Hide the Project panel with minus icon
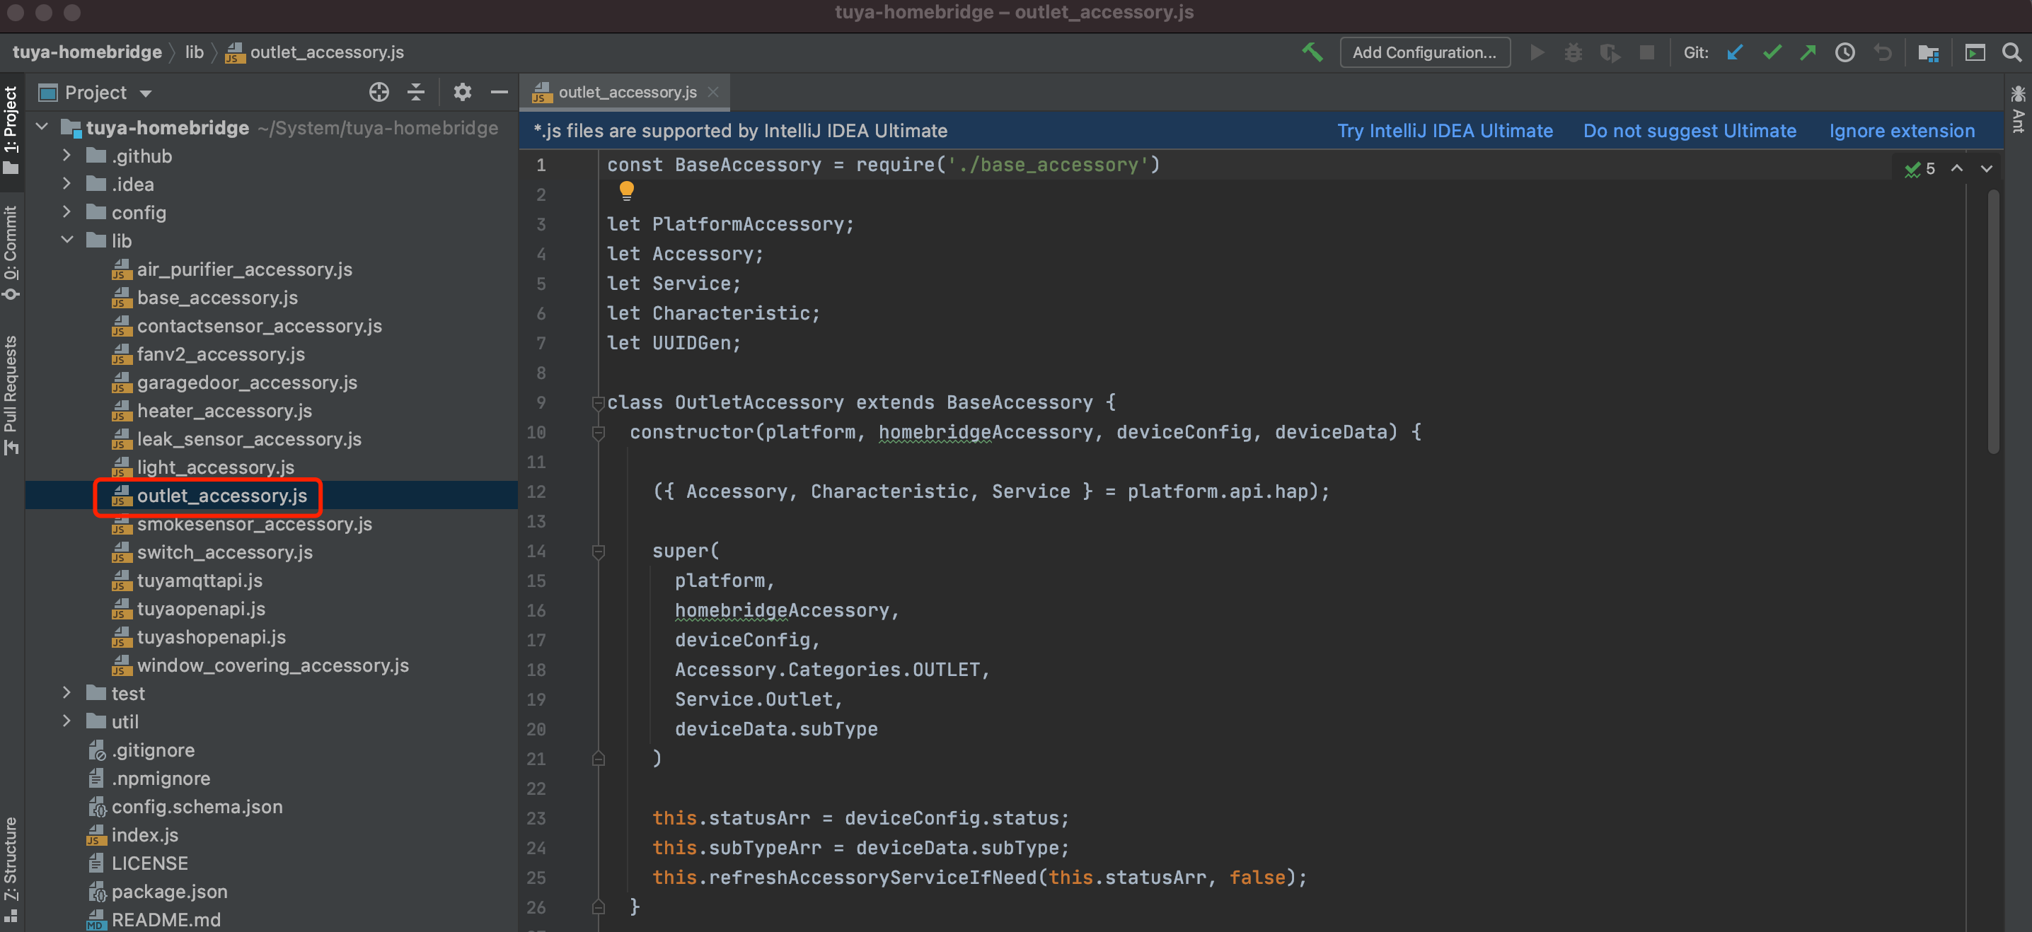Screen dimensions: 2032x932 (500, 92)
